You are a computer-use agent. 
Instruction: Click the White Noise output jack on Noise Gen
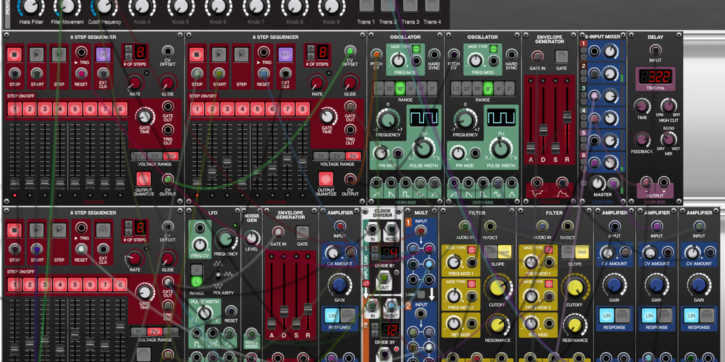252,335
